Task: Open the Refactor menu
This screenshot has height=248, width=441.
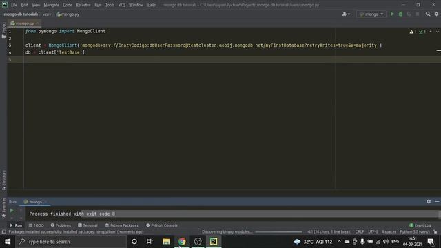Action: coord(83,5)
